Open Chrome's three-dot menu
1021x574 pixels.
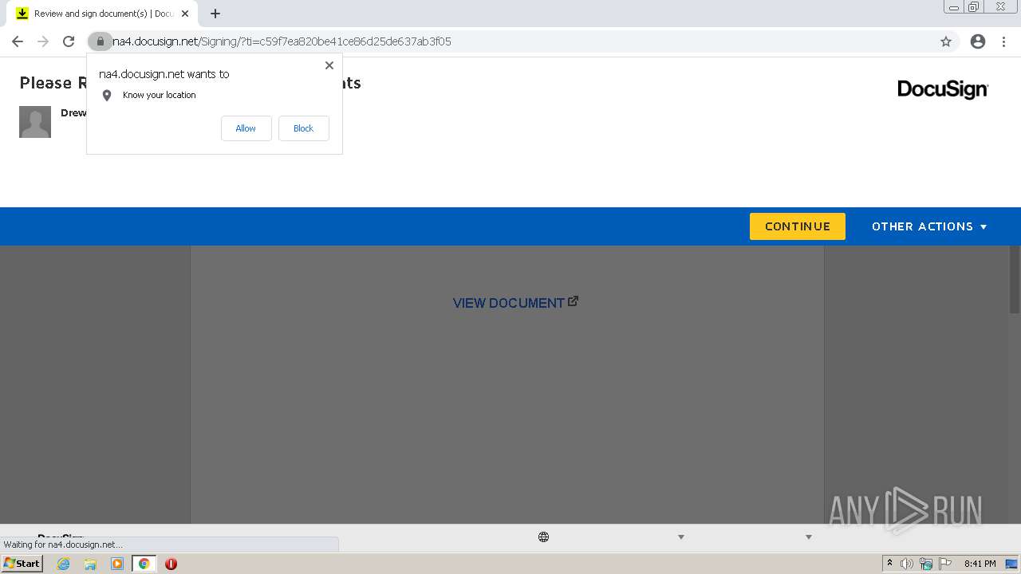pos(1004,41)
